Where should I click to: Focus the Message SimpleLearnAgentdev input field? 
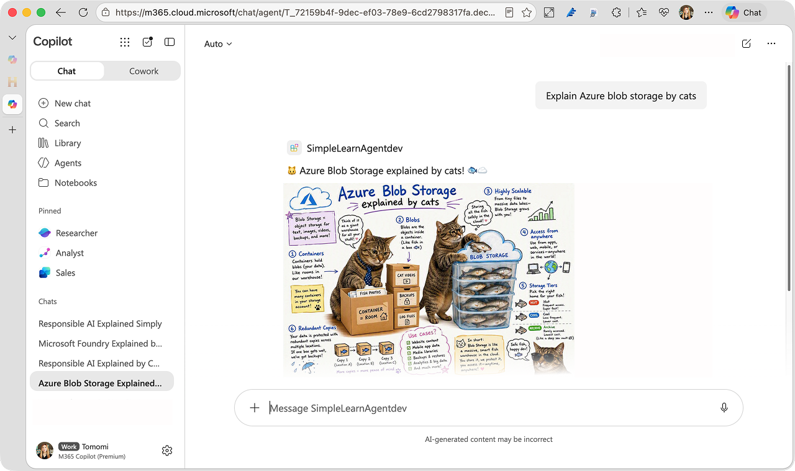click(x=488, y=408)
